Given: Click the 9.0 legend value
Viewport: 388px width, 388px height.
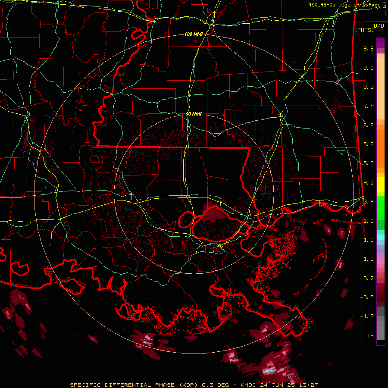Looking at the screenshot, I should point(369,68).
